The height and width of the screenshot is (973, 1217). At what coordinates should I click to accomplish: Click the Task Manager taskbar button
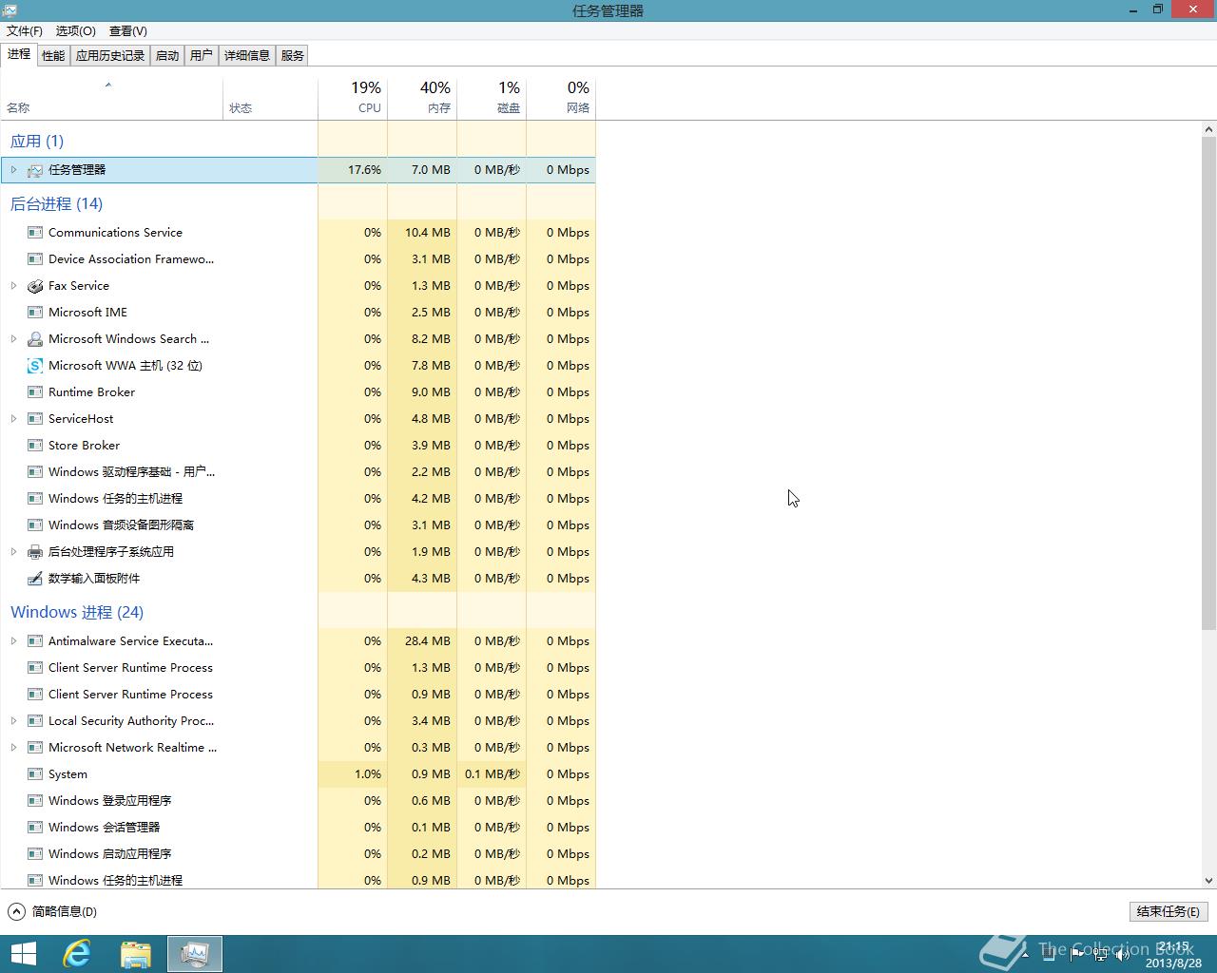coord(195,954)
